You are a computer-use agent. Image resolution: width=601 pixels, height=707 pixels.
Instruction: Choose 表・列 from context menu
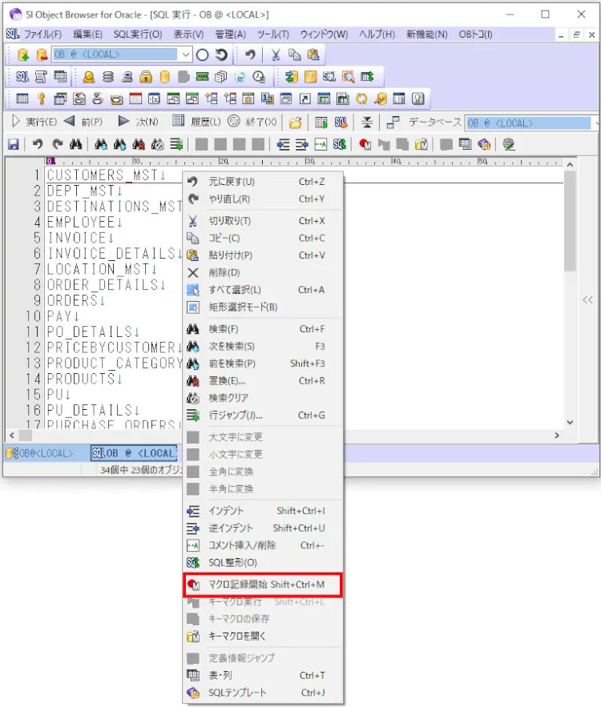(x=263, y=676)
